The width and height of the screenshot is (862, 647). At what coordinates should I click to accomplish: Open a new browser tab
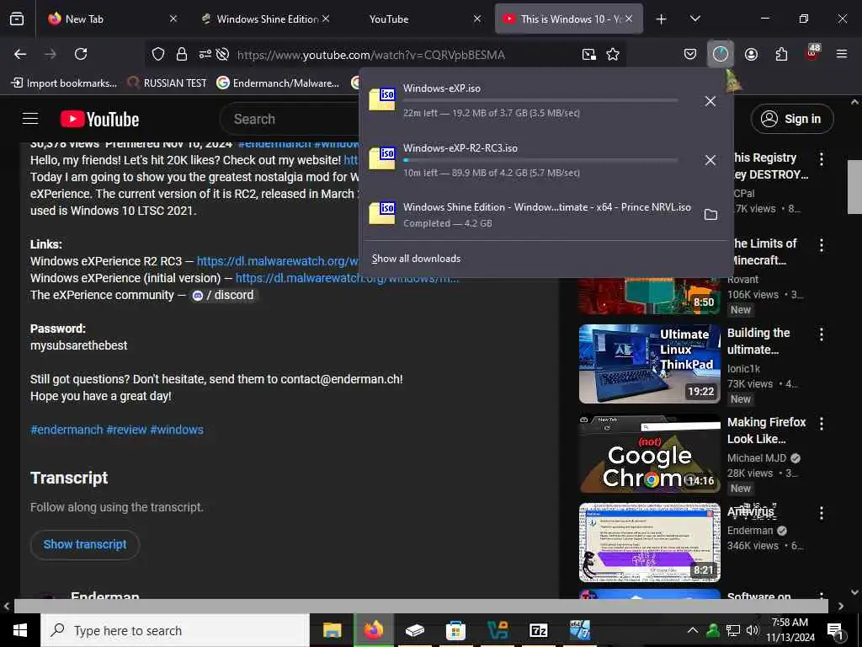pos(662,19)
